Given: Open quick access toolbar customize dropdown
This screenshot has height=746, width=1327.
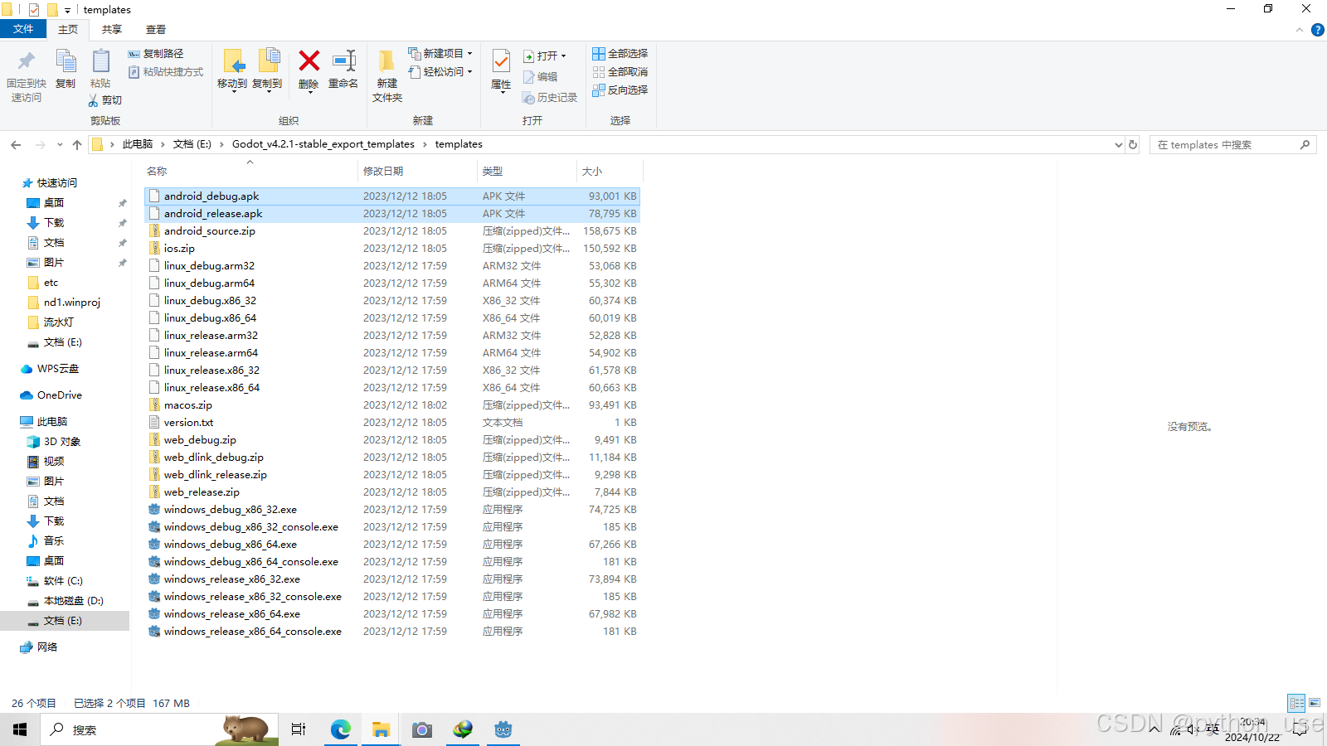Looking at the screenshot, I should pyautogui.click(x=67, y=10).
